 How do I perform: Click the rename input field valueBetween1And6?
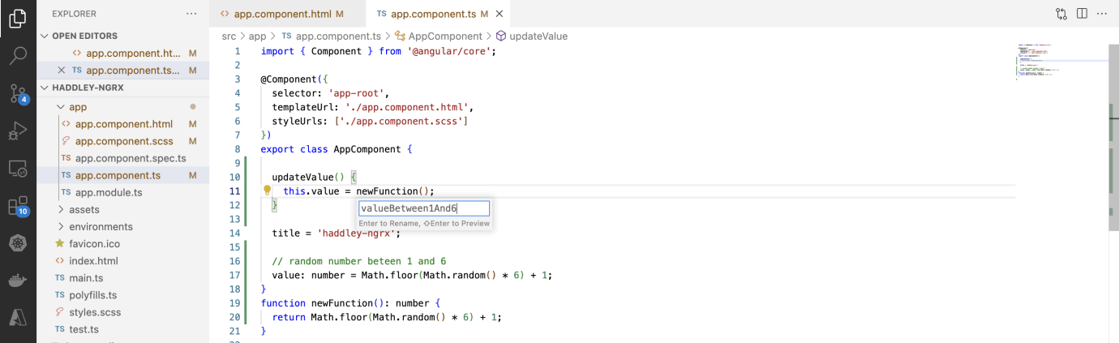(x=423, y=208)
